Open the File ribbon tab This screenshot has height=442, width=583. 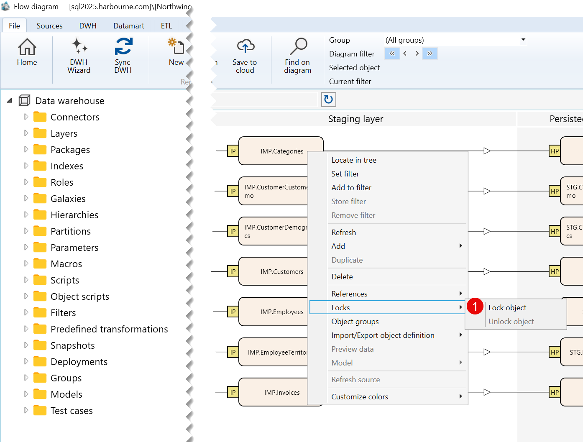coord(14,26)
